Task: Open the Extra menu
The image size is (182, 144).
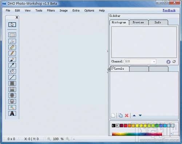Action: coord(76,11)
